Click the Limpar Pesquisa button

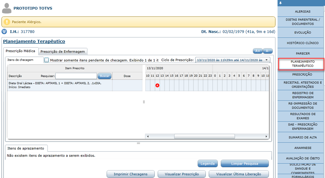point(245,163)
